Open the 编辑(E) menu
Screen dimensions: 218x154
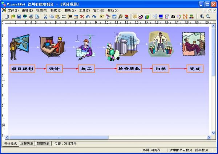click(x=27, y=11)
